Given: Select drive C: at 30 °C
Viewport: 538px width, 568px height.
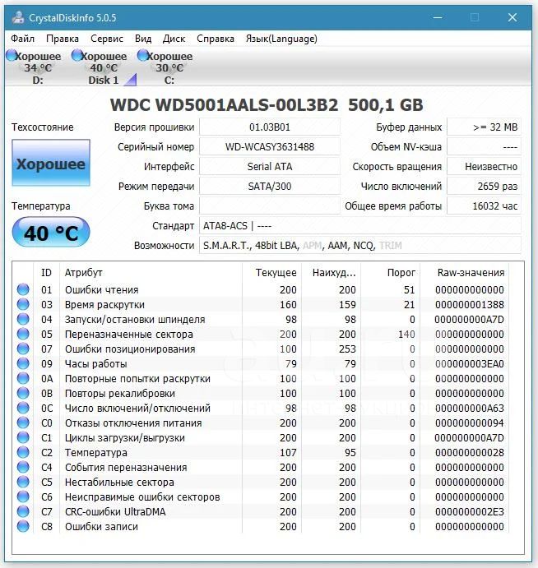Looking at the screenshot, I should point(169,67).
